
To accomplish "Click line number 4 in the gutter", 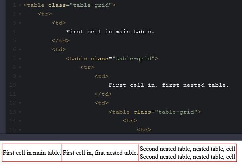I will click(14, 32).
